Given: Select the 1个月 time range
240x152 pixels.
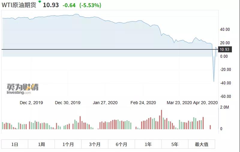Looking at the screenshot, I should click(x=68, y=144).
